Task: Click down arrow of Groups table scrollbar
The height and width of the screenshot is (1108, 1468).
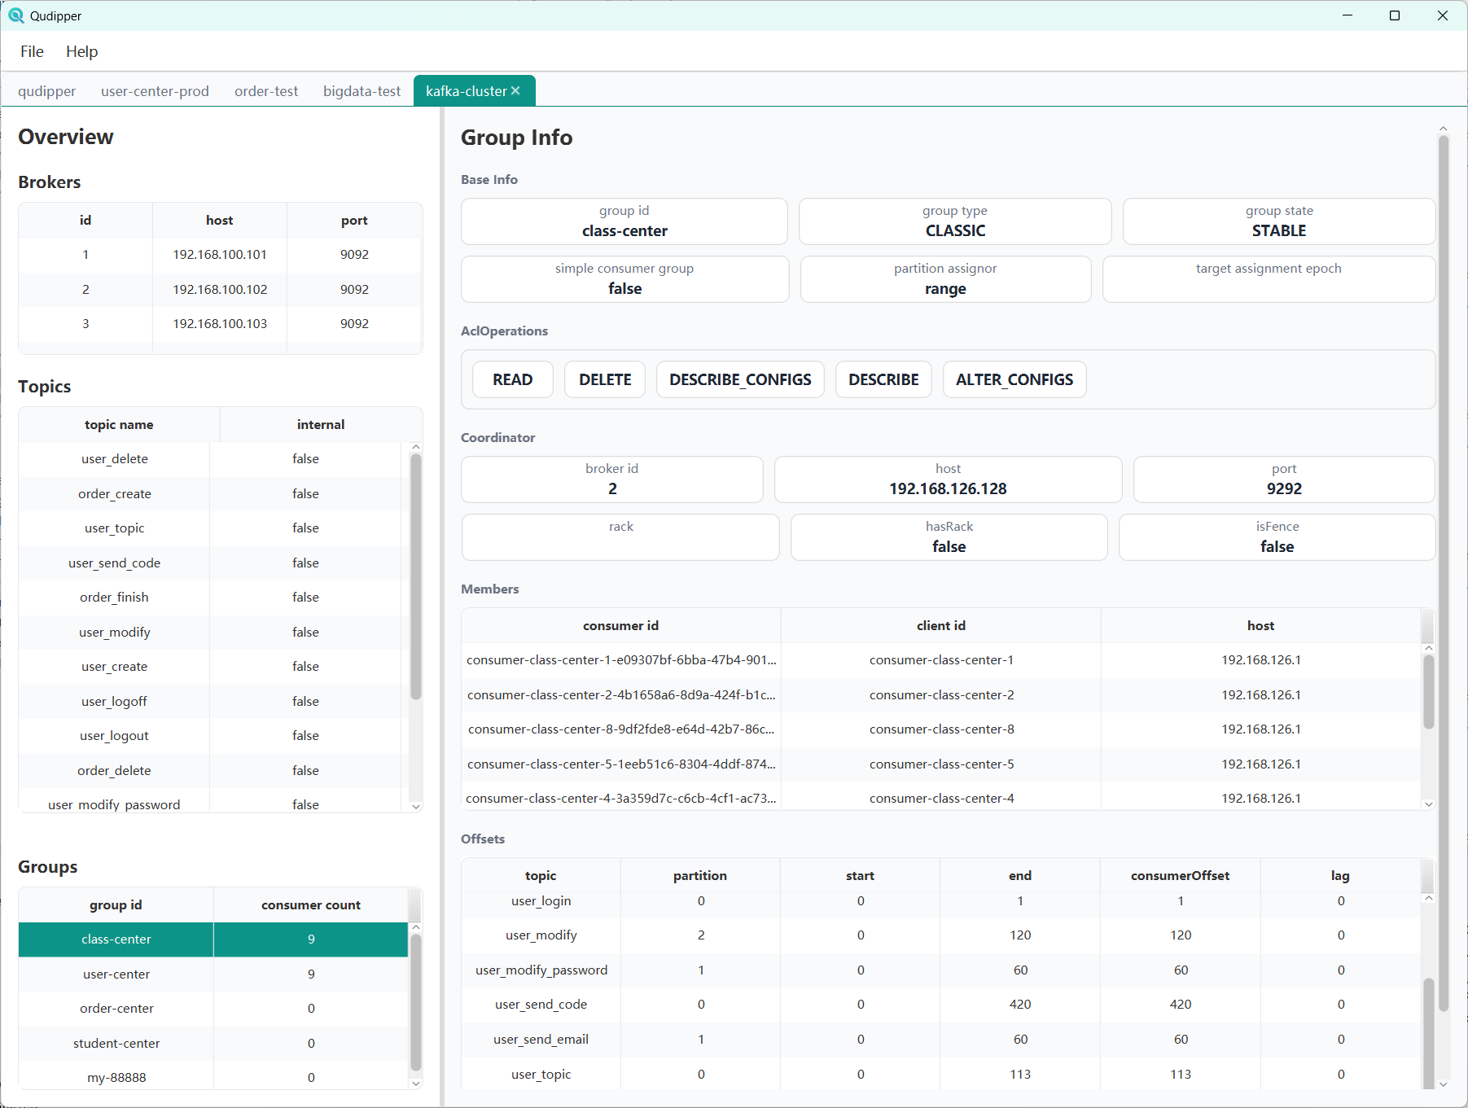Action: coord(416,1083)
